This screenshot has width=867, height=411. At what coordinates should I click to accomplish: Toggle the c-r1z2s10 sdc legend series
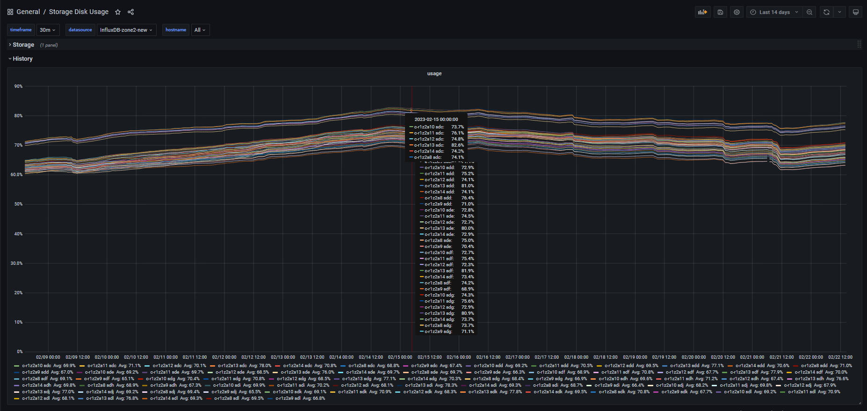(x=36, y=366)
